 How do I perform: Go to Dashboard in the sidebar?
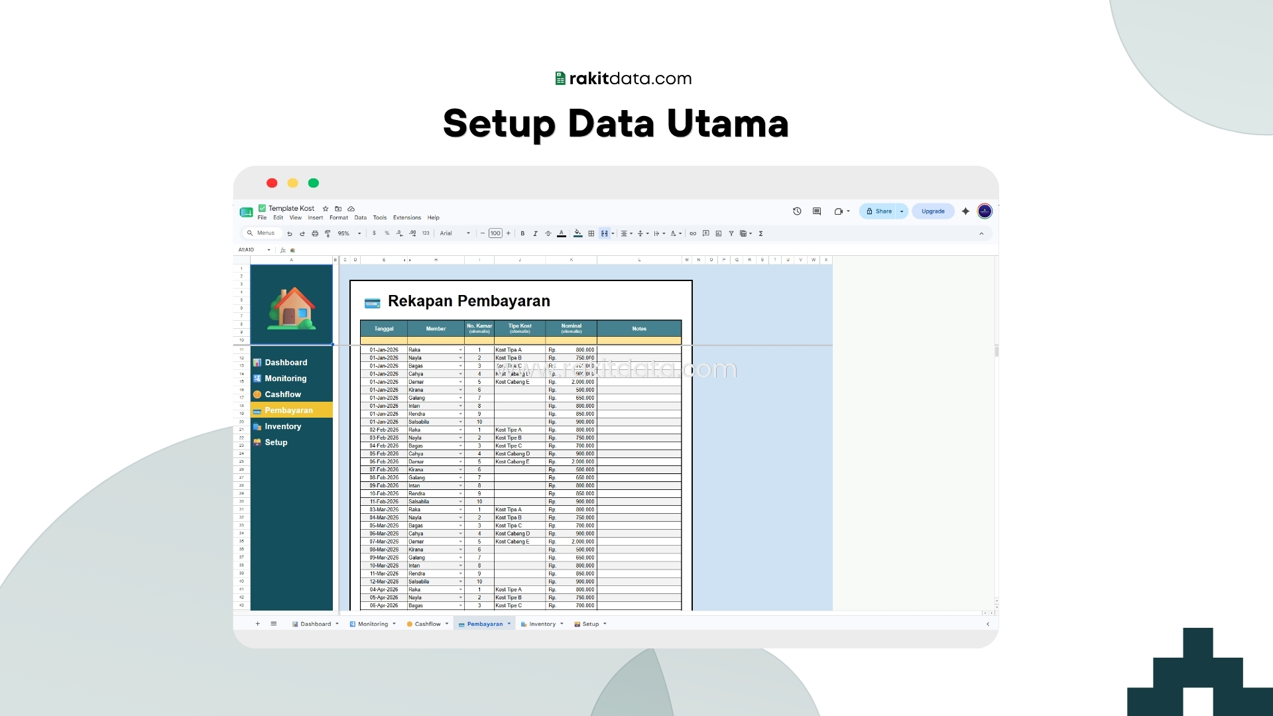coord(286,363)
